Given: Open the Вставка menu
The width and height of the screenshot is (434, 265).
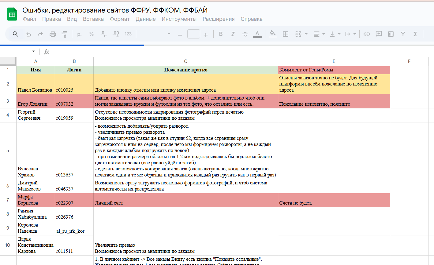Looking at the screenshot, I should click(93, 19).
